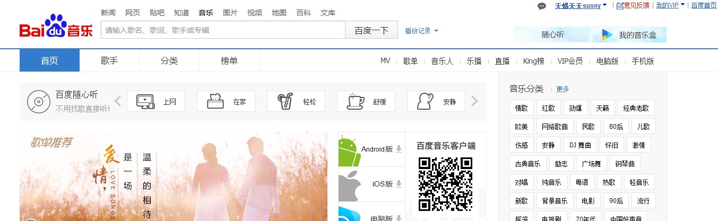Select the 轻松 drink icon
The width and height of the screenshot is (718, 221).
point(285,101)
